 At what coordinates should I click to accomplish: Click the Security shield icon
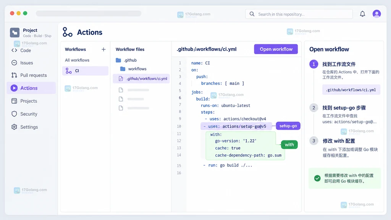(x=14, y=114)
